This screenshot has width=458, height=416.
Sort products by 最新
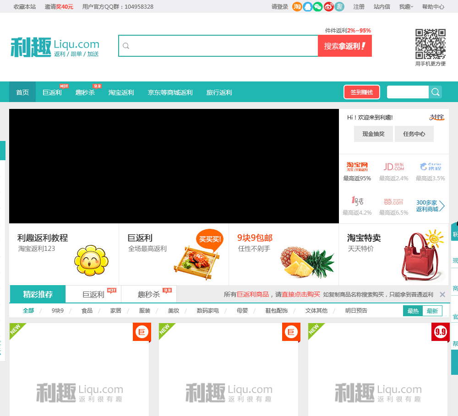432,311
